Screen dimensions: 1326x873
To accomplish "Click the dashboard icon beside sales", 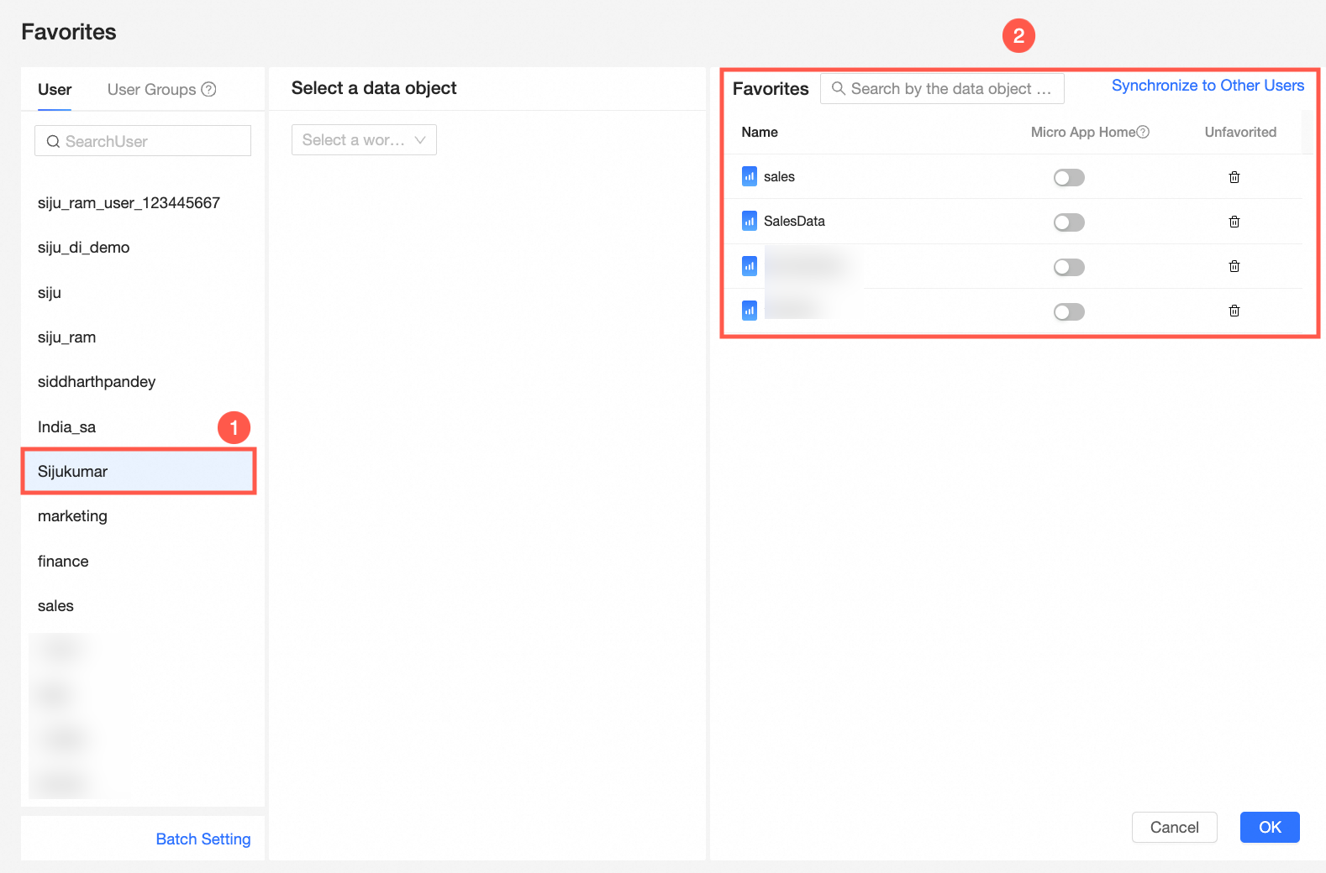I will coord(750,176).
